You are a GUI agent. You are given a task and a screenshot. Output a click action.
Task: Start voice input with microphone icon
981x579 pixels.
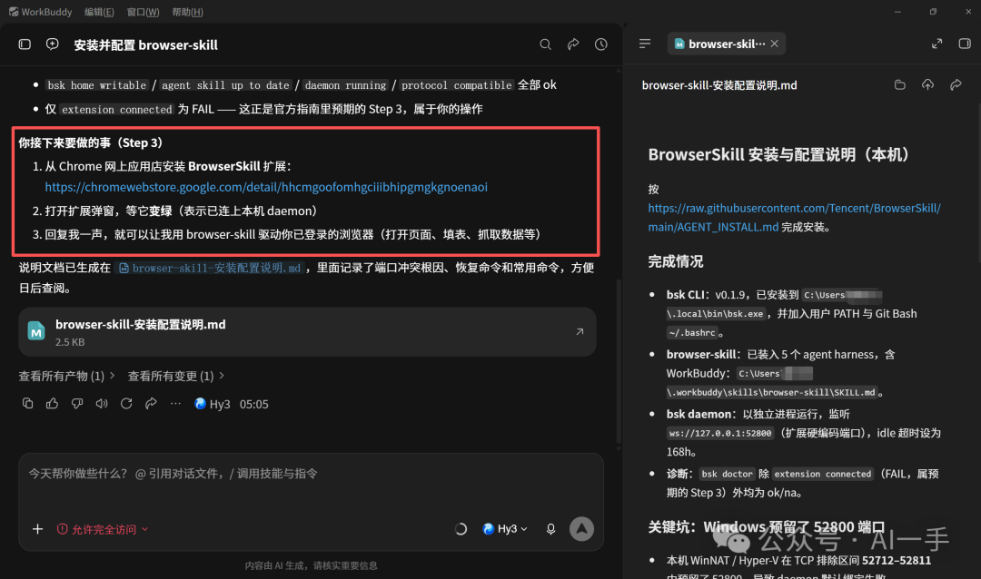pyautogui.click(x=550, y=529)
